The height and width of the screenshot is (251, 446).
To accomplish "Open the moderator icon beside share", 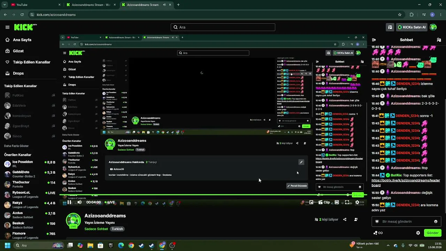I will [x=356, y=220].
